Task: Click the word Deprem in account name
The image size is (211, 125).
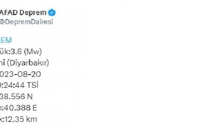Action: point(33,12)
